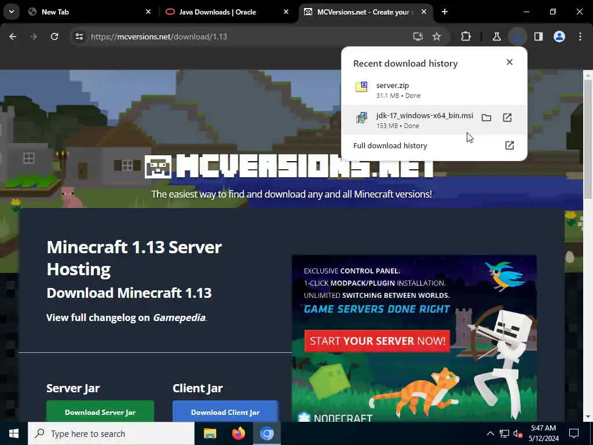
Task: Show hidden system tray icons
Action: (x=490, y=433)
